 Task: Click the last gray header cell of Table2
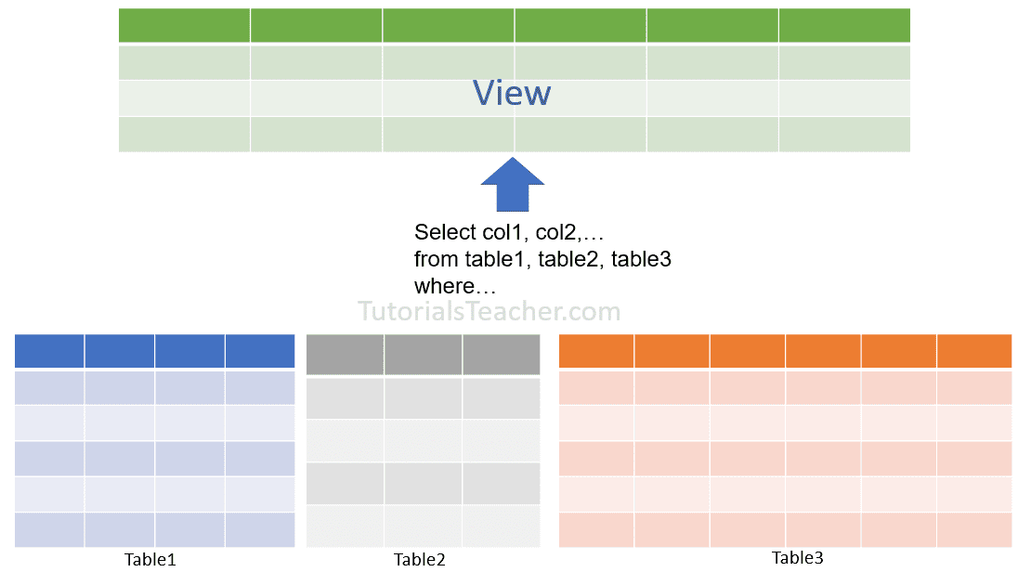(502, 355)
